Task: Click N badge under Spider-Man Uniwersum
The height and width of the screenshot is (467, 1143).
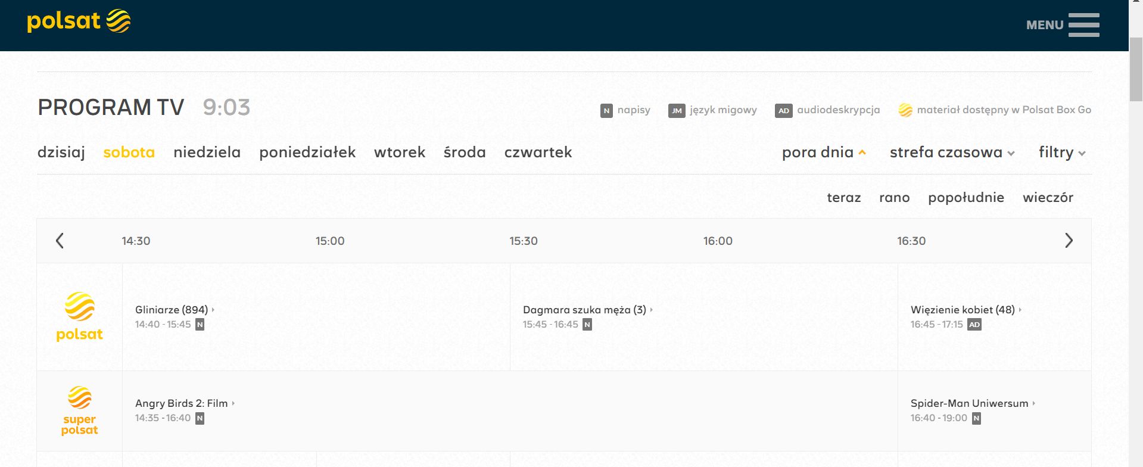Action: [x=976, y=418]
